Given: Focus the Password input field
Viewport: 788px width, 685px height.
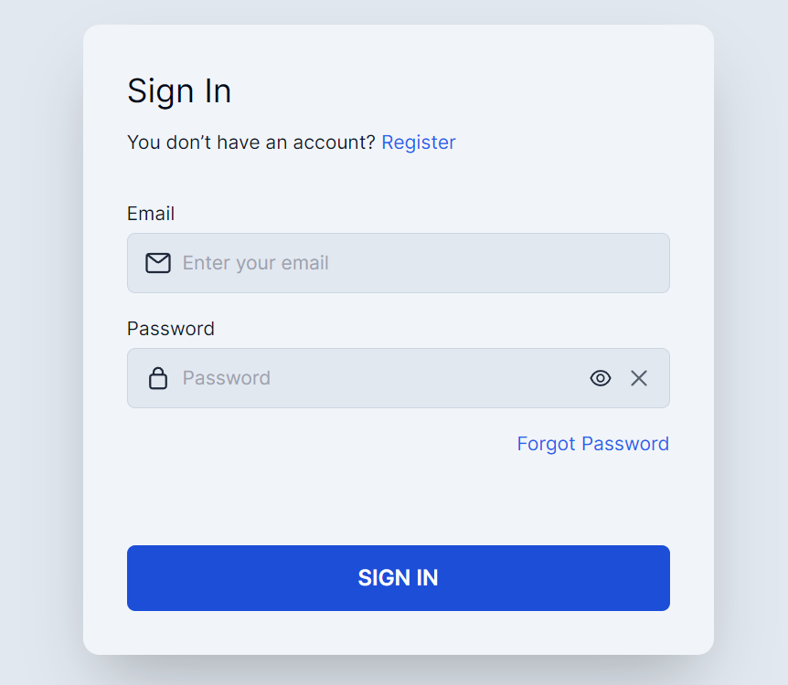Looking at the screenshot, I should click(384, 378).
